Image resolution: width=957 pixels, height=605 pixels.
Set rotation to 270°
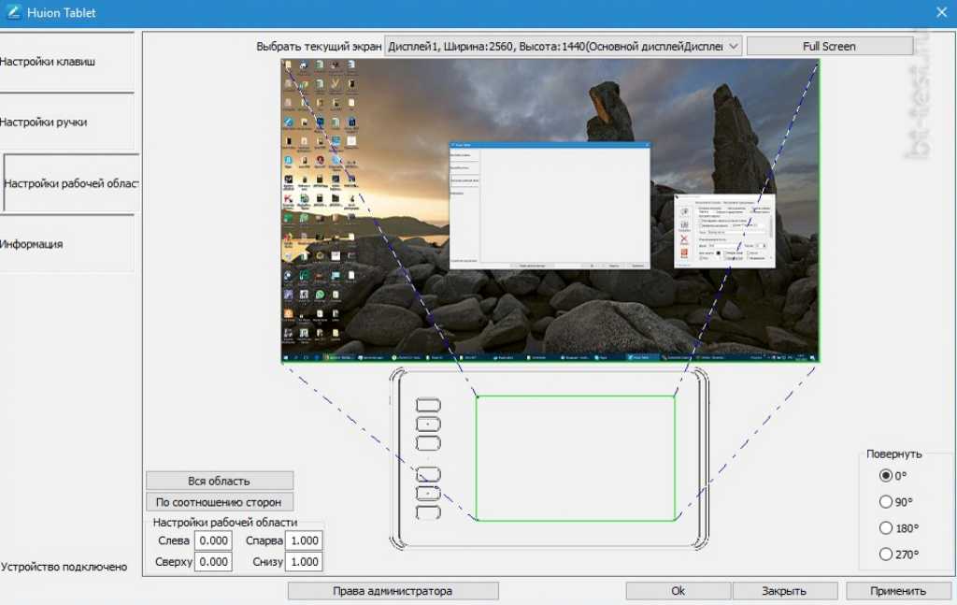(886, 555)
